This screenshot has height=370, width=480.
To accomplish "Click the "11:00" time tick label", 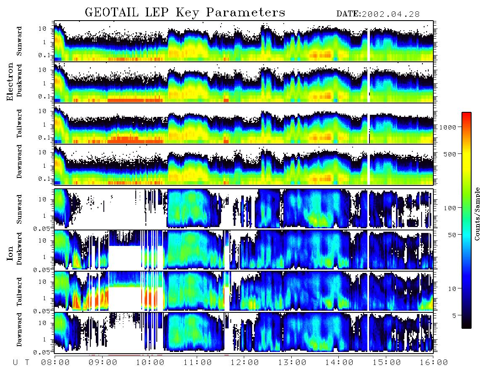I will pos(198,363).
